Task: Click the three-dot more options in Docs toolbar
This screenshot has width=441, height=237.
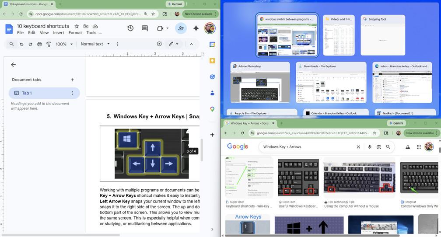Action: click(x=118, y=44)
